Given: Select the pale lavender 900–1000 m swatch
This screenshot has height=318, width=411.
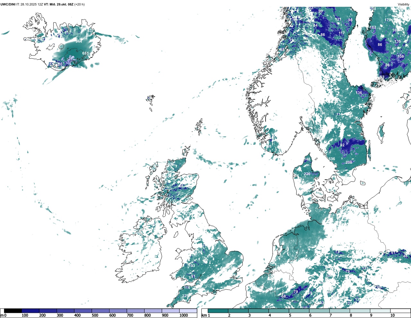Looking at the screenshot, I should point(171,311).
